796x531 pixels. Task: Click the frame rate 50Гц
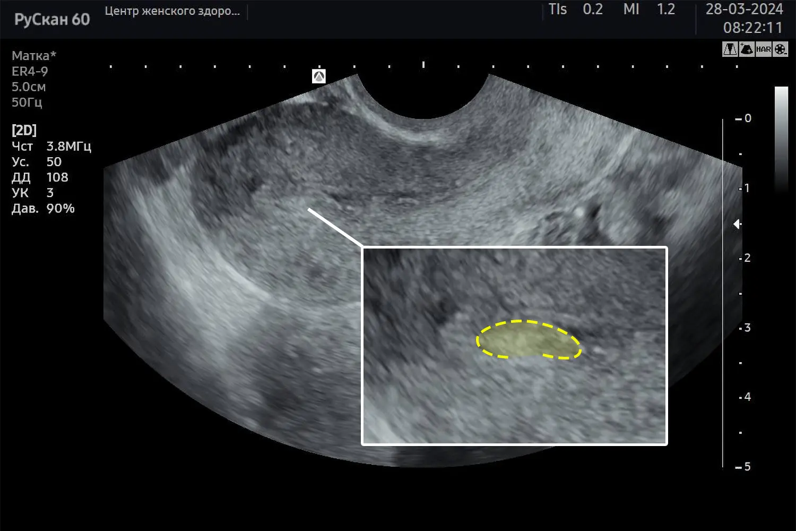27,102
